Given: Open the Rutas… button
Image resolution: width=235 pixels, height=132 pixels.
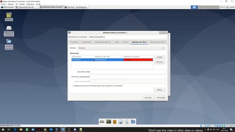Looking at the screenshot, I should (x=160, y=90).
